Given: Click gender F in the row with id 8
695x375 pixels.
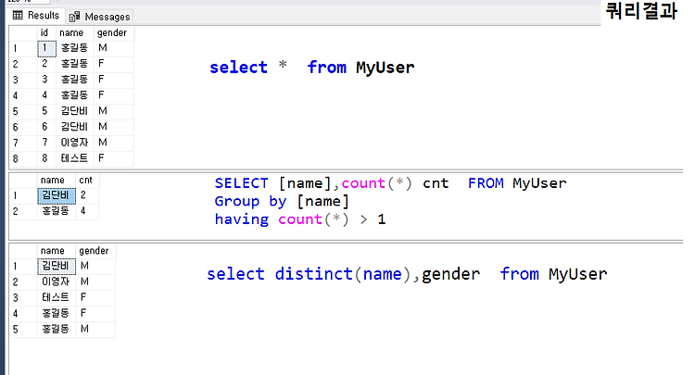Looking at the screenshot, I should pos(114,158).
